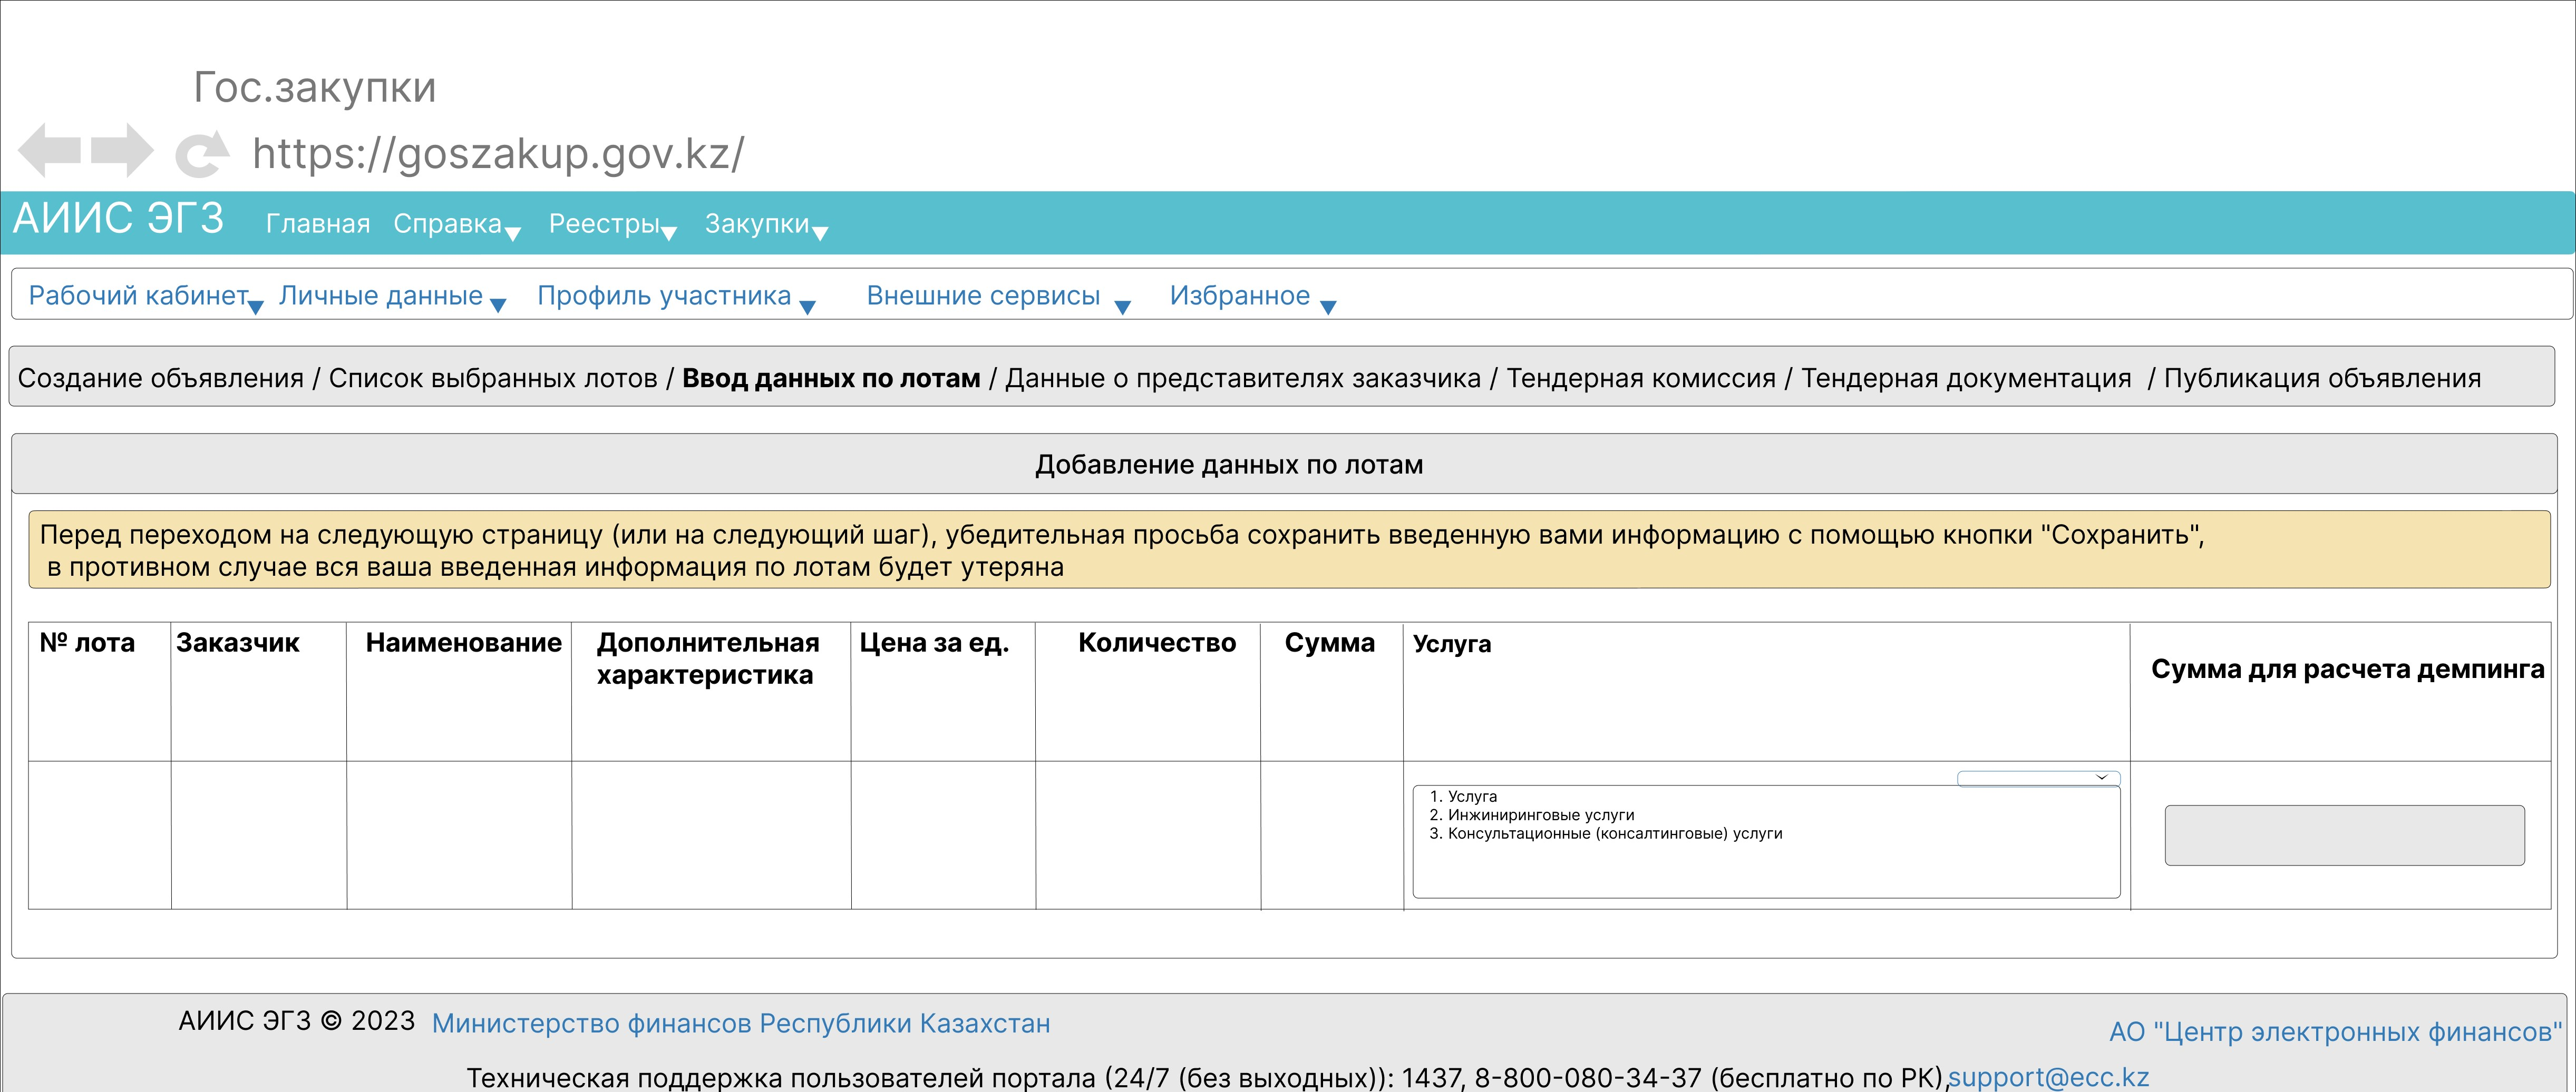Viewport: 2576px width, 1092px height.
Task: Click the Сумма column header
Action: pyautogui.click(x=1329, y=643)
